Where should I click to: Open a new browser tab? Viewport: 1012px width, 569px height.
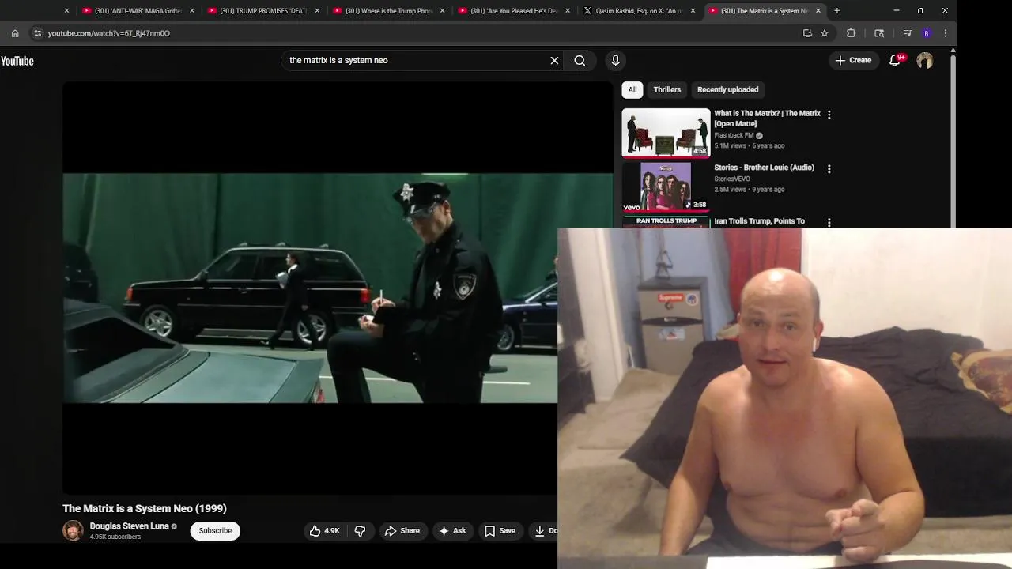point(836,11)
